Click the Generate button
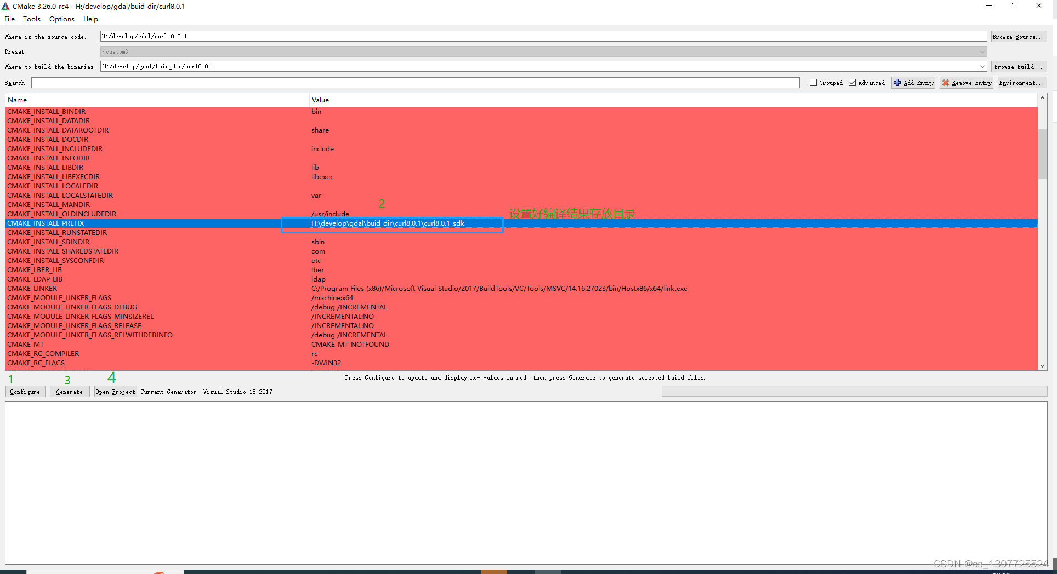This screenshot has height=574, width=1057. 70,392
